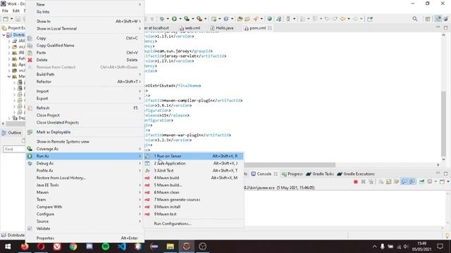Switch to the Progress tab
This screenshot has height=253, width=451.
[292, 174]
